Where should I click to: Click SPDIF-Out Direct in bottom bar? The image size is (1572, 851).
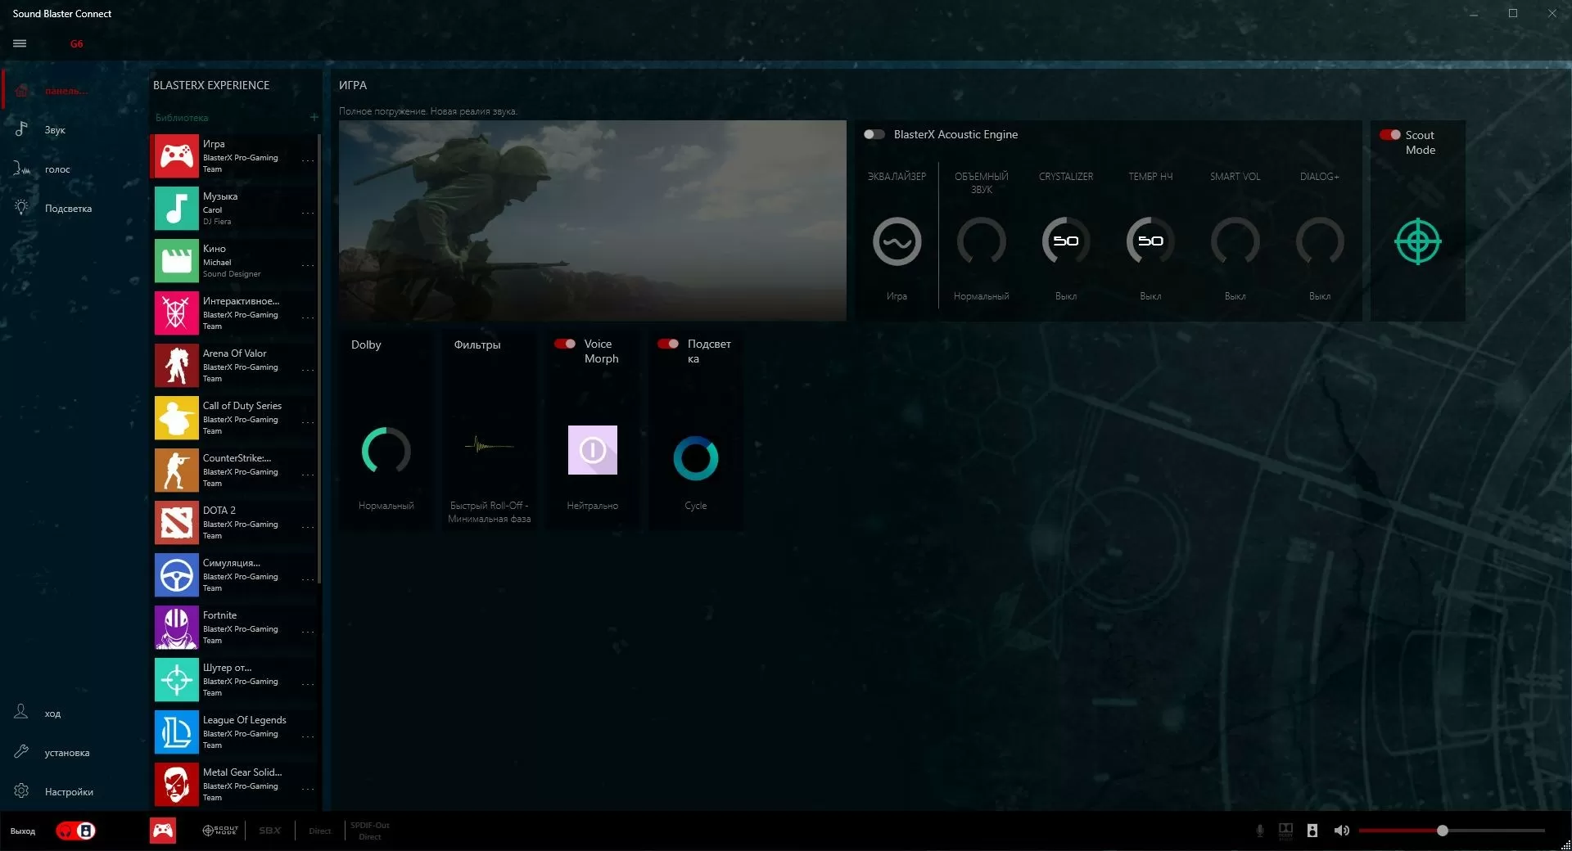point(369,831)
